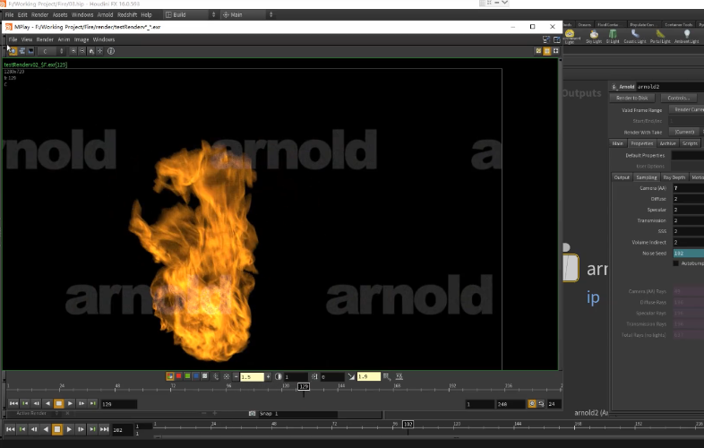Viewport: 704px width, 448px height.
Task: Click the image viewer icon in MPlay toolbar
Action: coord(30,51)
